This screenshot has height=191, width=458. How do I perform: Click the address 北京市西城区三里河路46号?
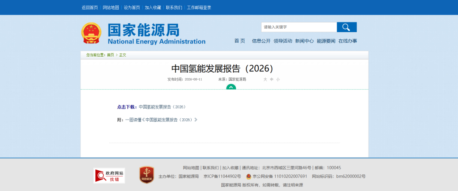tap(287, 168)
